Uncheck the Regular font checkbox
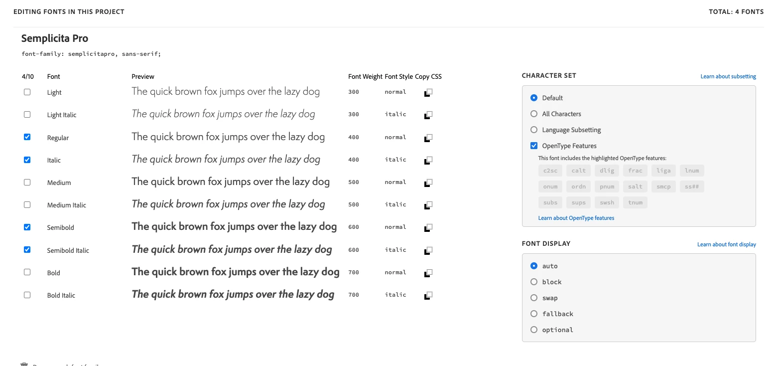 (27, 137)
